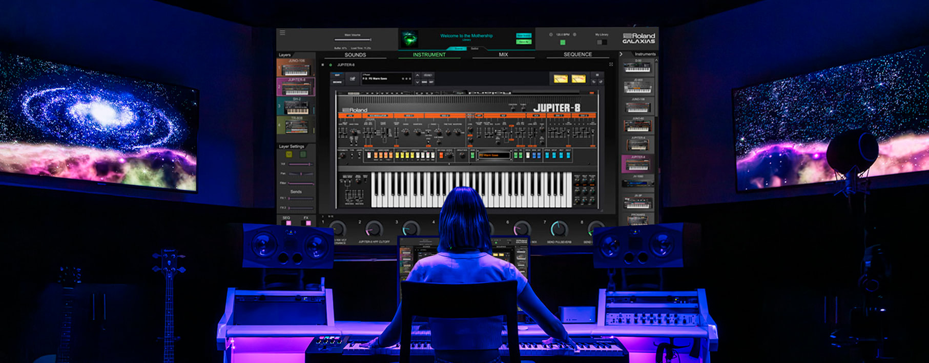Increase BPM with the right tempo button

click(x=574, y=34)
